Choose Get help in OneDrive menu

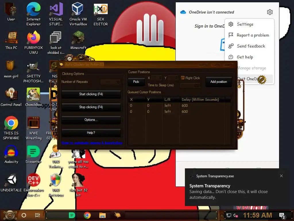pos(249,57)
